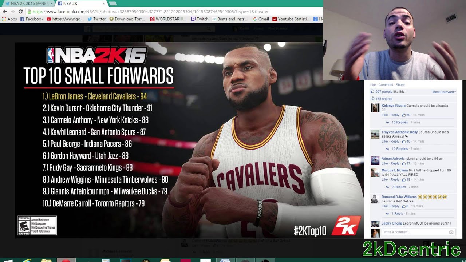Click the camera icon in comment box

pyautogui.click(x=451, y=232)
